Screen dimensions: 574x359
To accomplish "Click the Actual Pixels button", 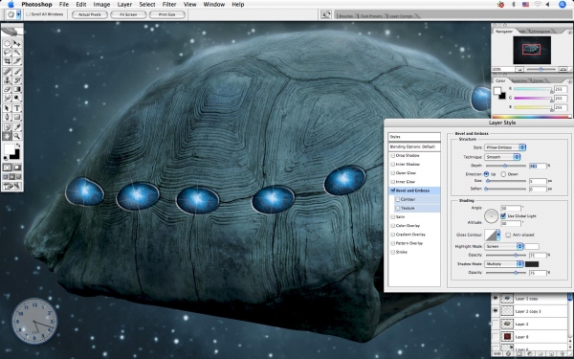I will pos(90,14).
